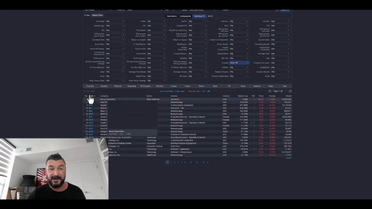Screen dimensions: 372x209
Task: Sort the table by Ticker column
Action: click(x=92, y=96)
